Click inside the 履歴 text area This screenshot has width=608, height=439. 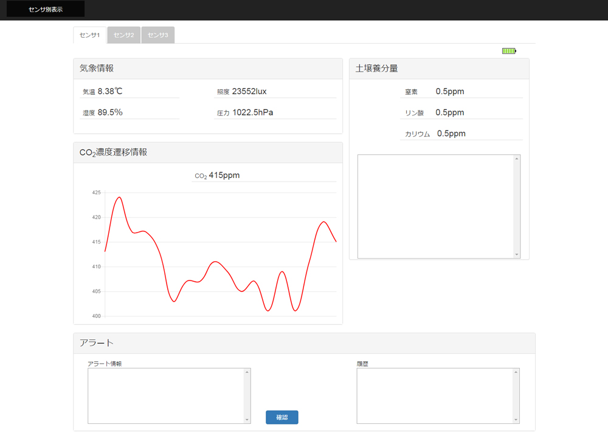pyautogui.click(x=434, y=395)
